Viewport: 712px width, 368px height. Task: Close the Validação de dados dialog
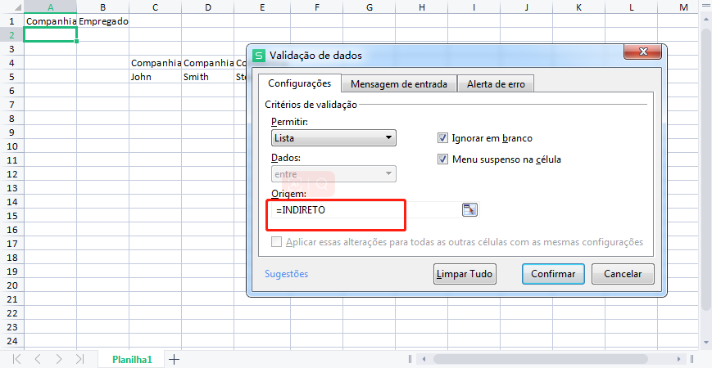pyautogui.click(x=643, y=52)
